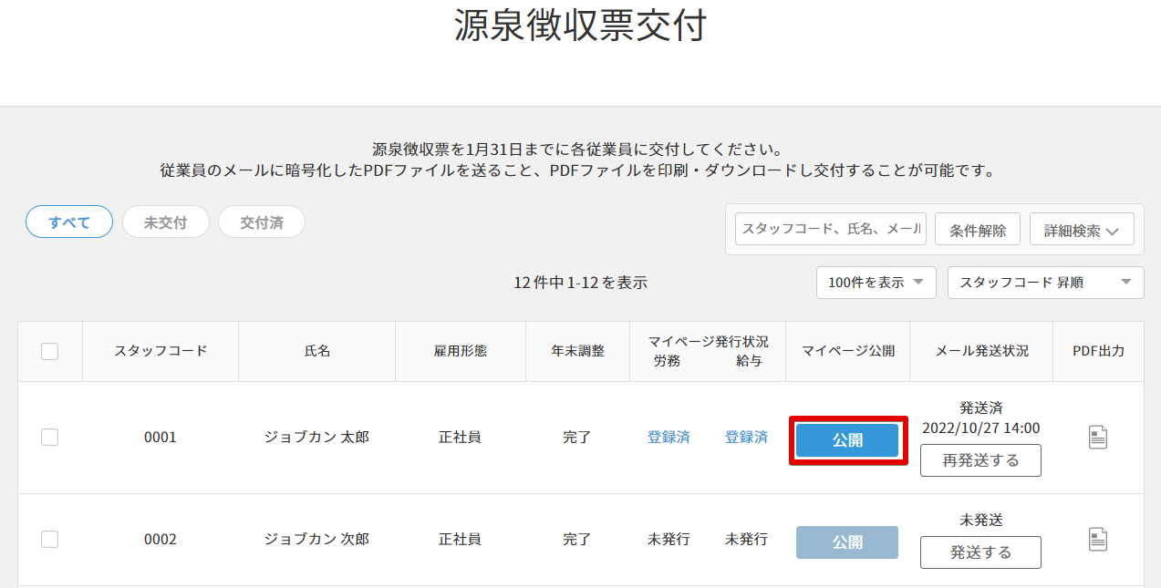Click the 条件解除 clear filter button

(978, 231)
